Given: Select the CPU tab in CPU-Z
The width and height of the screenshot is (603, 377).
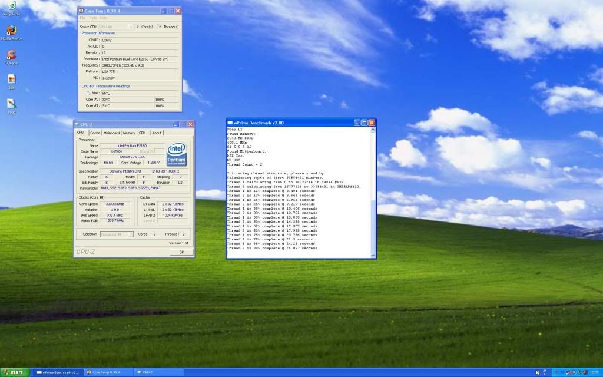Looking at the screenshot, I should [x=80, y=133].
